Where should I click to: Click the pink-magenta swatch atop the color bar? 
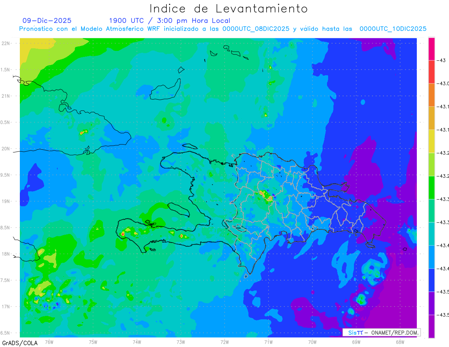coord(431,49)
